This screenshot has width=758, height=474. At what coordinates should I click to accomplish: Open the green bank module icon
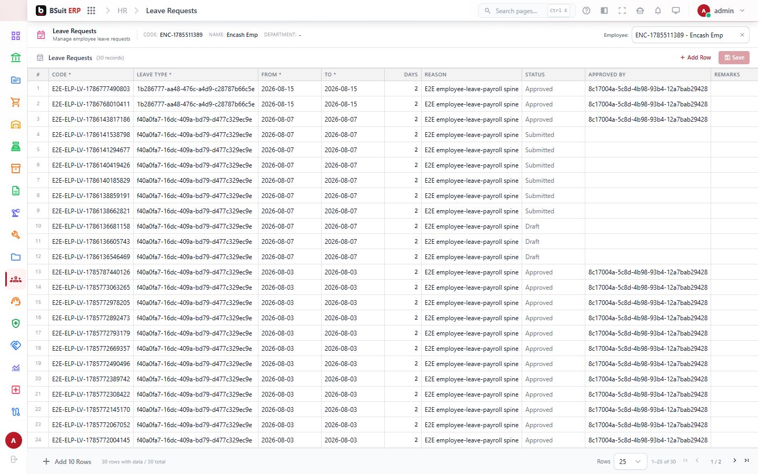[16, 58]
